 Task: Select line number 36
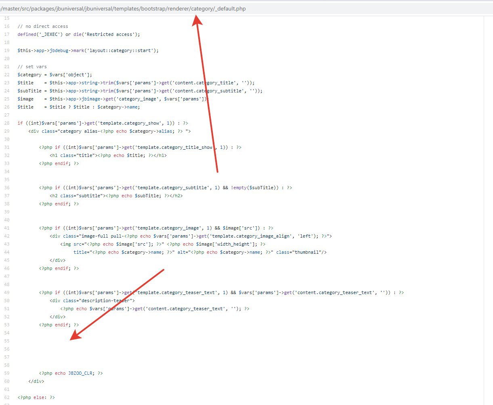point(7,188)
